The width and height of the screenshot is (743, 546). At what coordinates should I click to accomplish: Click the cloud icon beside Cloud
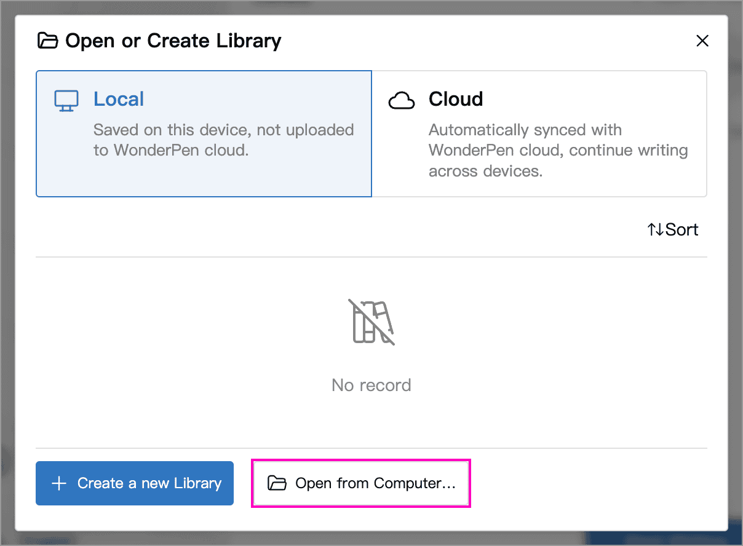point(402,101)
